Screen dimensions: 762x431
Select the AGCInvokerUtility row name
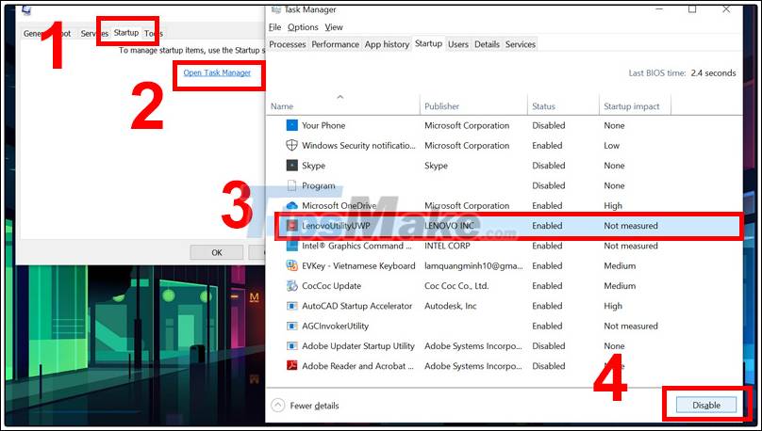click(x=336, y=326)
